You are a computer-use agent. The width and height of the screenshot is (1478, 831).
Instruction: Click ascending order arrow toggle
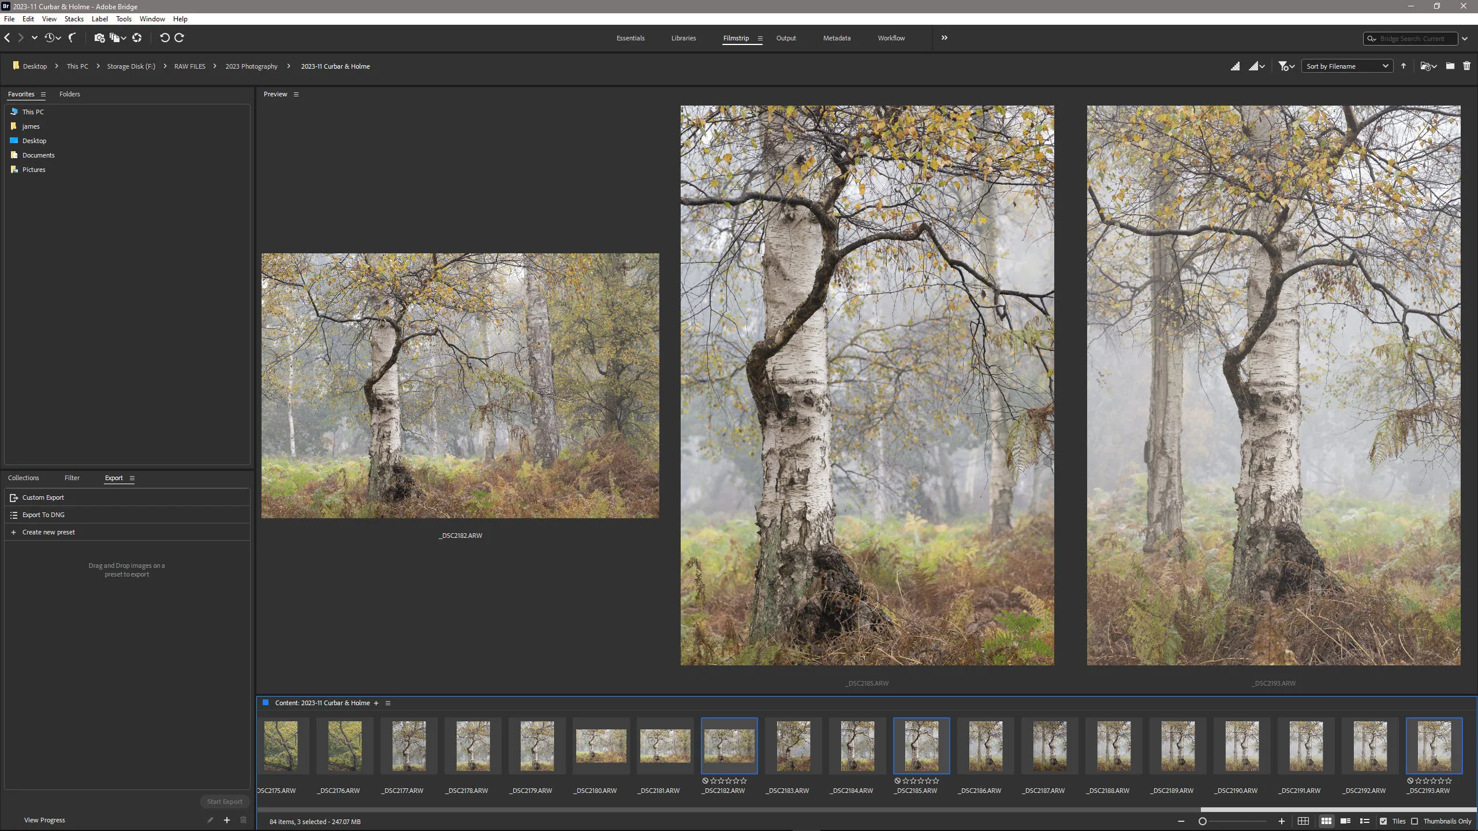click(x=1404, y=66)
